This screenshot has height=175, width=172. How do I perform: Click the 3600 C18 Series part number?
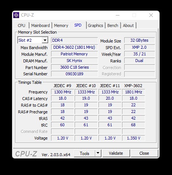(74, 67)
